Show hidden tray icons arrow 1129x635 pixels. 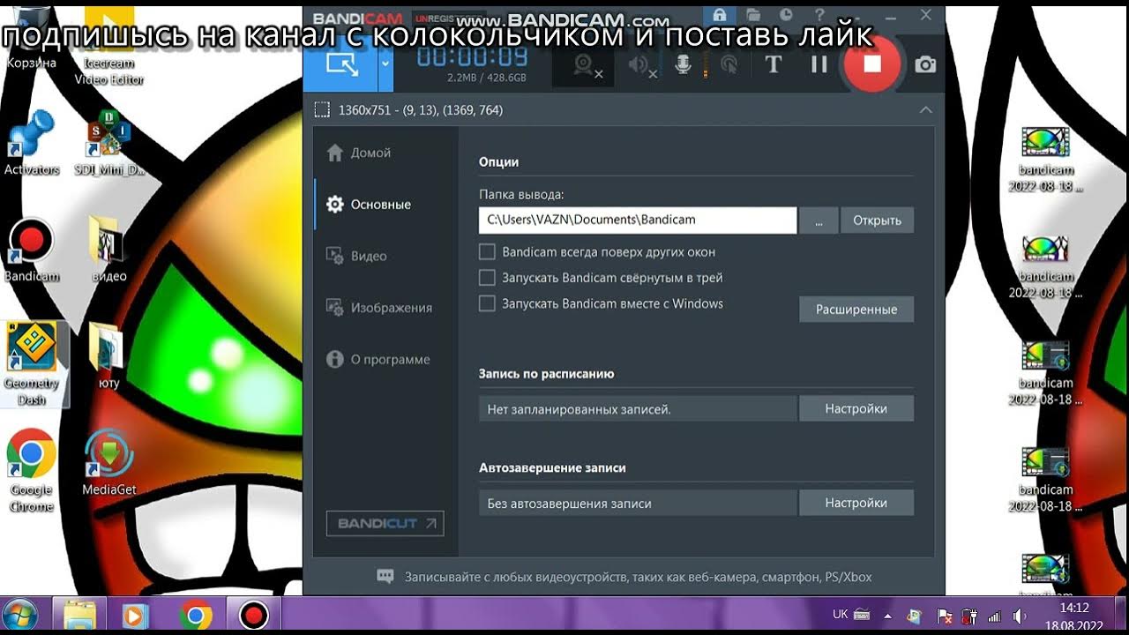(x=888, y=615)
